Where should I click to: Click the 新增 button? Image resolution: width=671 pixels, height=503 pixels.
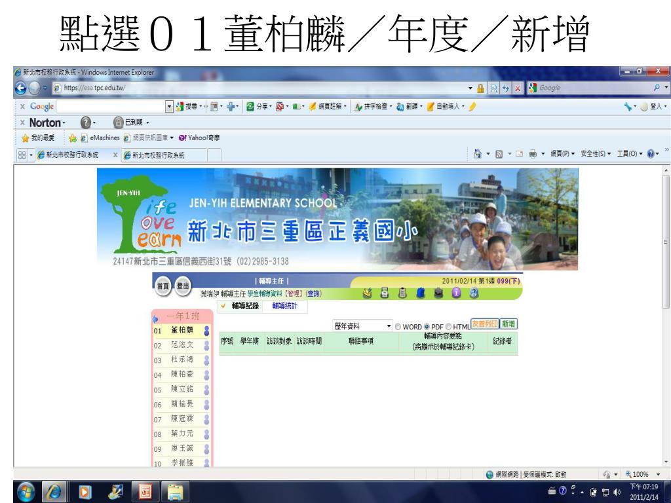coord(508,324)
